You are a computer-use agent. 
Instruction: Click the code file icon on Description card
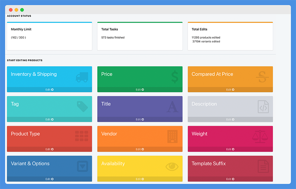point(263,107)
